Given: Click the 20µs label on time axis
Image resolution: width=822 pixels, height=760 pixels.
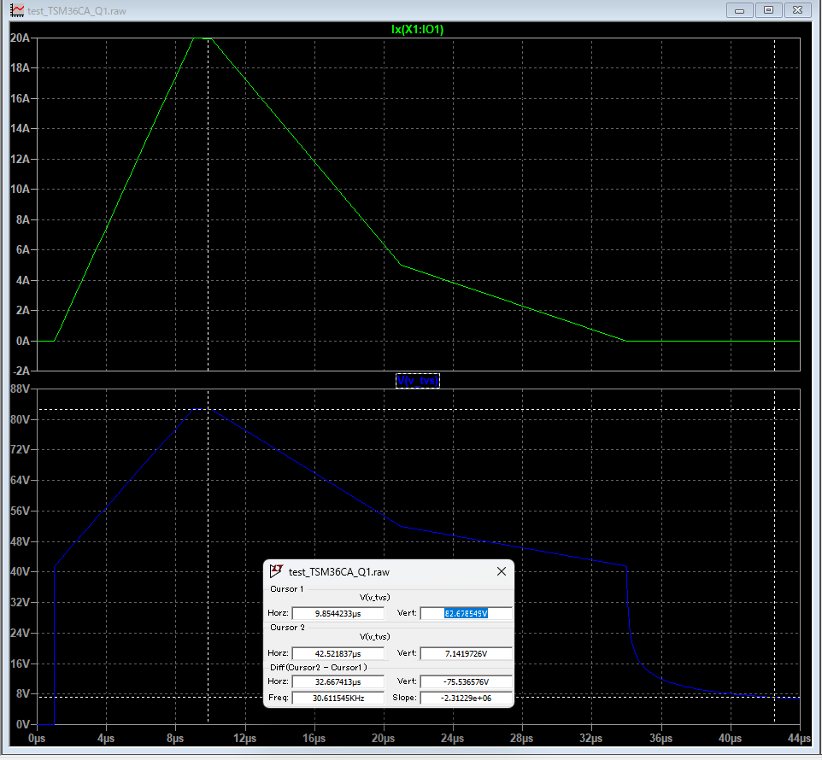Looking at the screenshot, I should point(383,738).
